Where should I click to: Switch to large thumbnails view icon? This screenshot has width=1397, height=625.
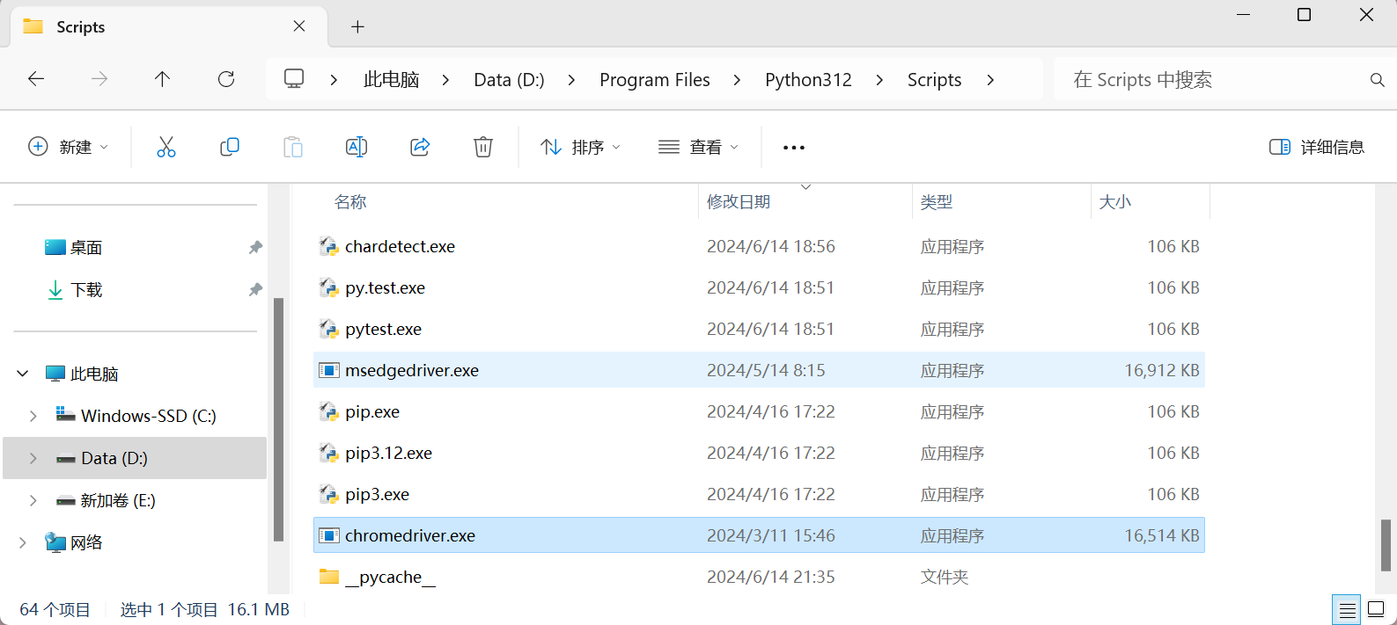pos(1376,609)
